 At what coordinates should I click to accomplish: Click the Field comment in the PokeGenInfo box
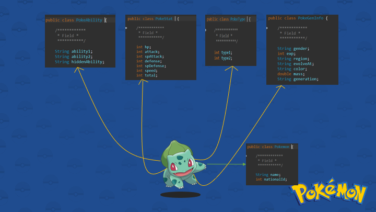click(292, 33)
